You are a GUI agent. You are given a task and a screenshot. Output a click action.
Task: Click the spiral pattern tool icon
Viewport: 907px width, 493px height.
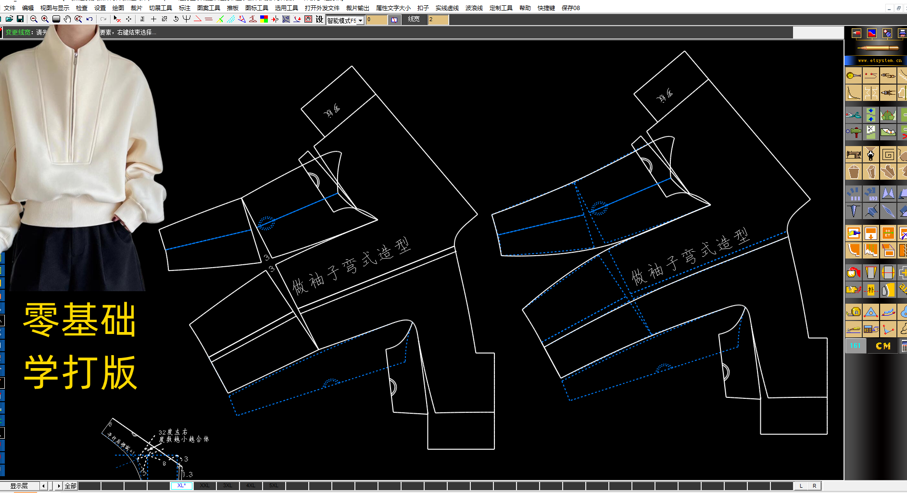tap(888, 155)
